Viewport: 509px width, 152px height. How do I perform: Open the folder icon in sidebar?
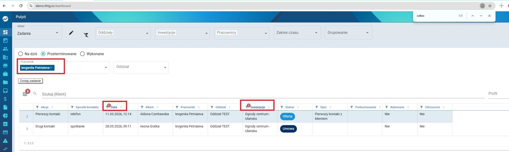(5, 82)
